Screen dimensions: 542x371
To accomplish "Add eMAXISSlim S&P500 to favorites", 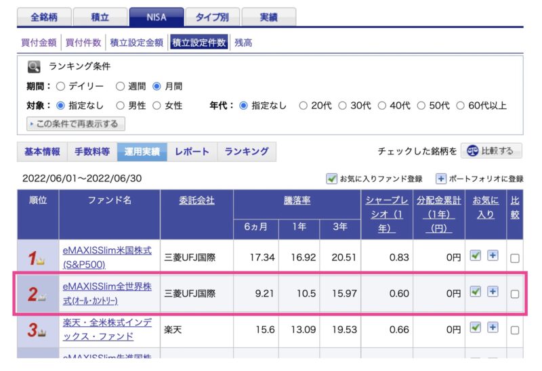I will coord(476,256).
